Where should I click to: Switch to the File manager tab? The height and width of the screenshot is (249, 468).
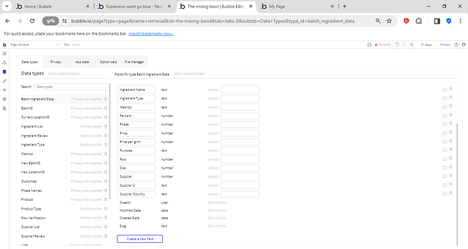134,62
